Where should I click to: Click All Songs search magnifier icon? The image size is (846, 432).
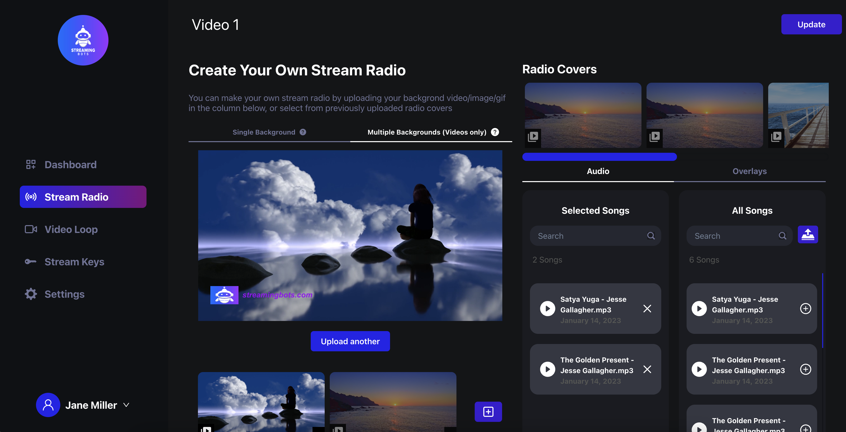782,236
